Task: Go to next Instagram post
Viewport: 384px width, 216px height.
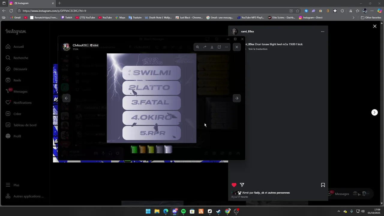Action: coord(375,112)
